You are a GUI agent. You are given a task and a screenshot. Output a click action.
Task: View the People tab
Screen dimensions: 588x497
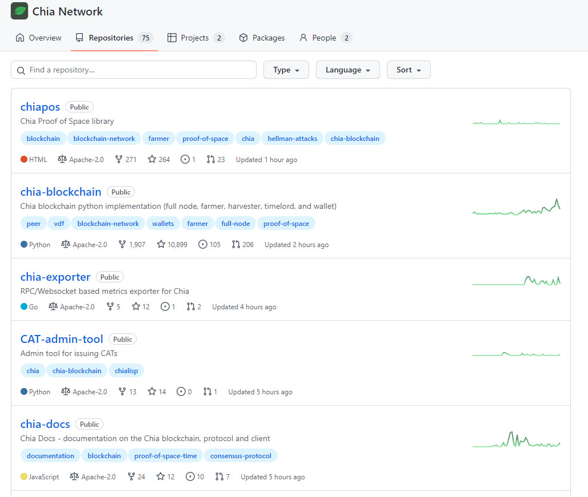[x=326, y=38]
